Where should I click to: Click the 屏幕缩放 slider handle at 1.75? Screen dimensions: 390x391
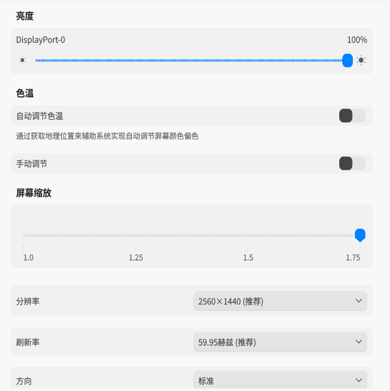coord(360,235)
